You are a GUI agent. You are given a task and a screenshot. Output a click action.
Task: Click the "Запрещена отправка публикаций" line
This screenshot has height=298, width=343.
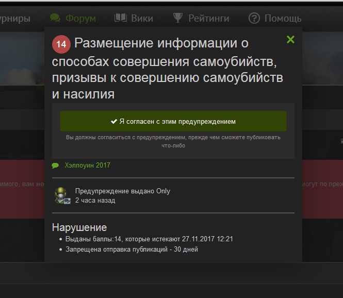click(132, 250)
